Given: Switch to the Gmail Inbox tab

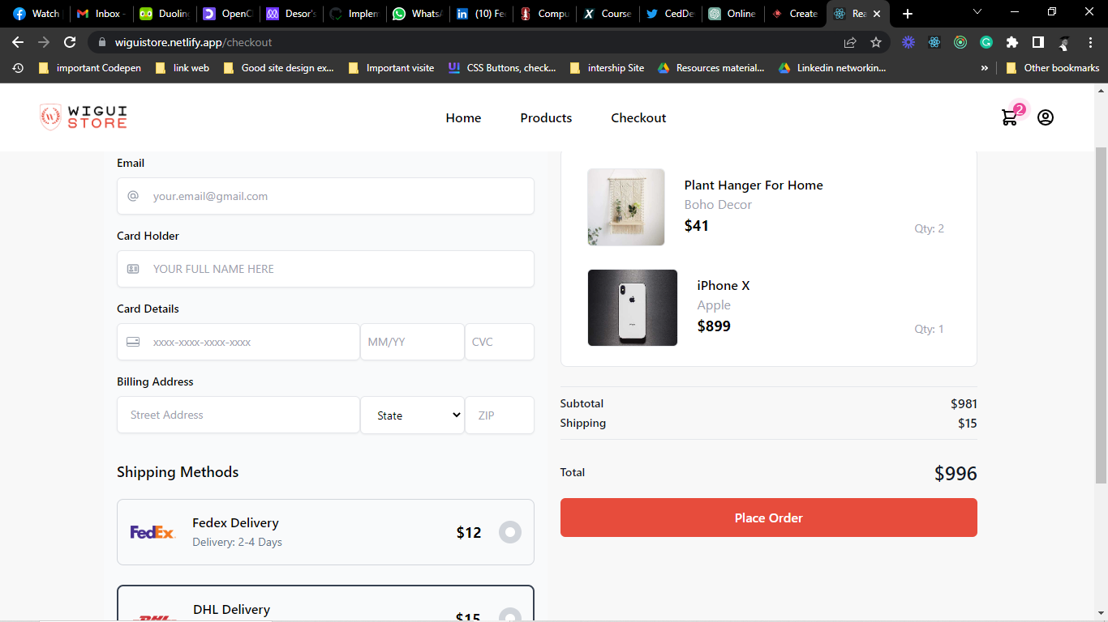Looking at the screenshot, I should pyautogui.click(x=101, y=14).
